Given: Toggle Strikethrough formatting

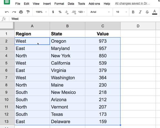Looking at the screenshot, I should (x=147, y=12).
